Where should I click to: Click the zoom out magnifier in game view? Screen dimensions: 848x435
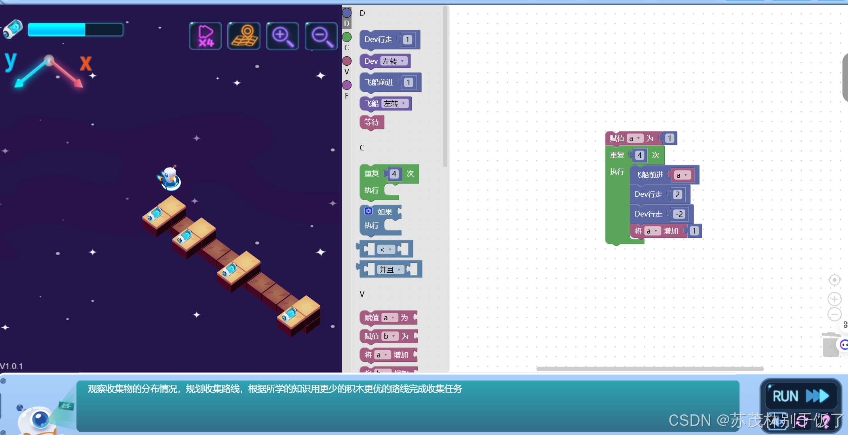[321, 36]
